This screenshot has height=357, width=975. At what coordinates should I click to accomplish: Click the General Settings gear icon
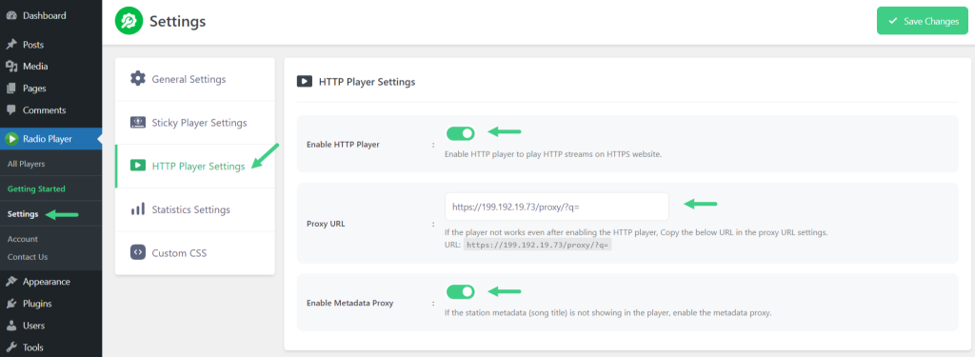point(137,78)
